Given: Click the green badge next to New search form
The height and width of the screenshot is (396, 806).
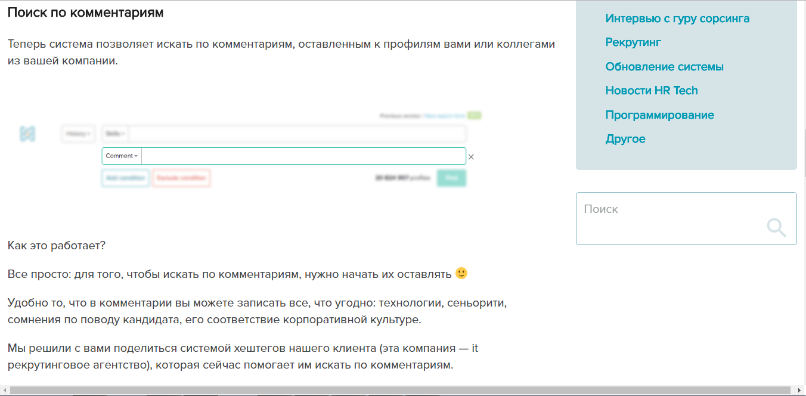Looking at the screenshot, I should [473, 115].
